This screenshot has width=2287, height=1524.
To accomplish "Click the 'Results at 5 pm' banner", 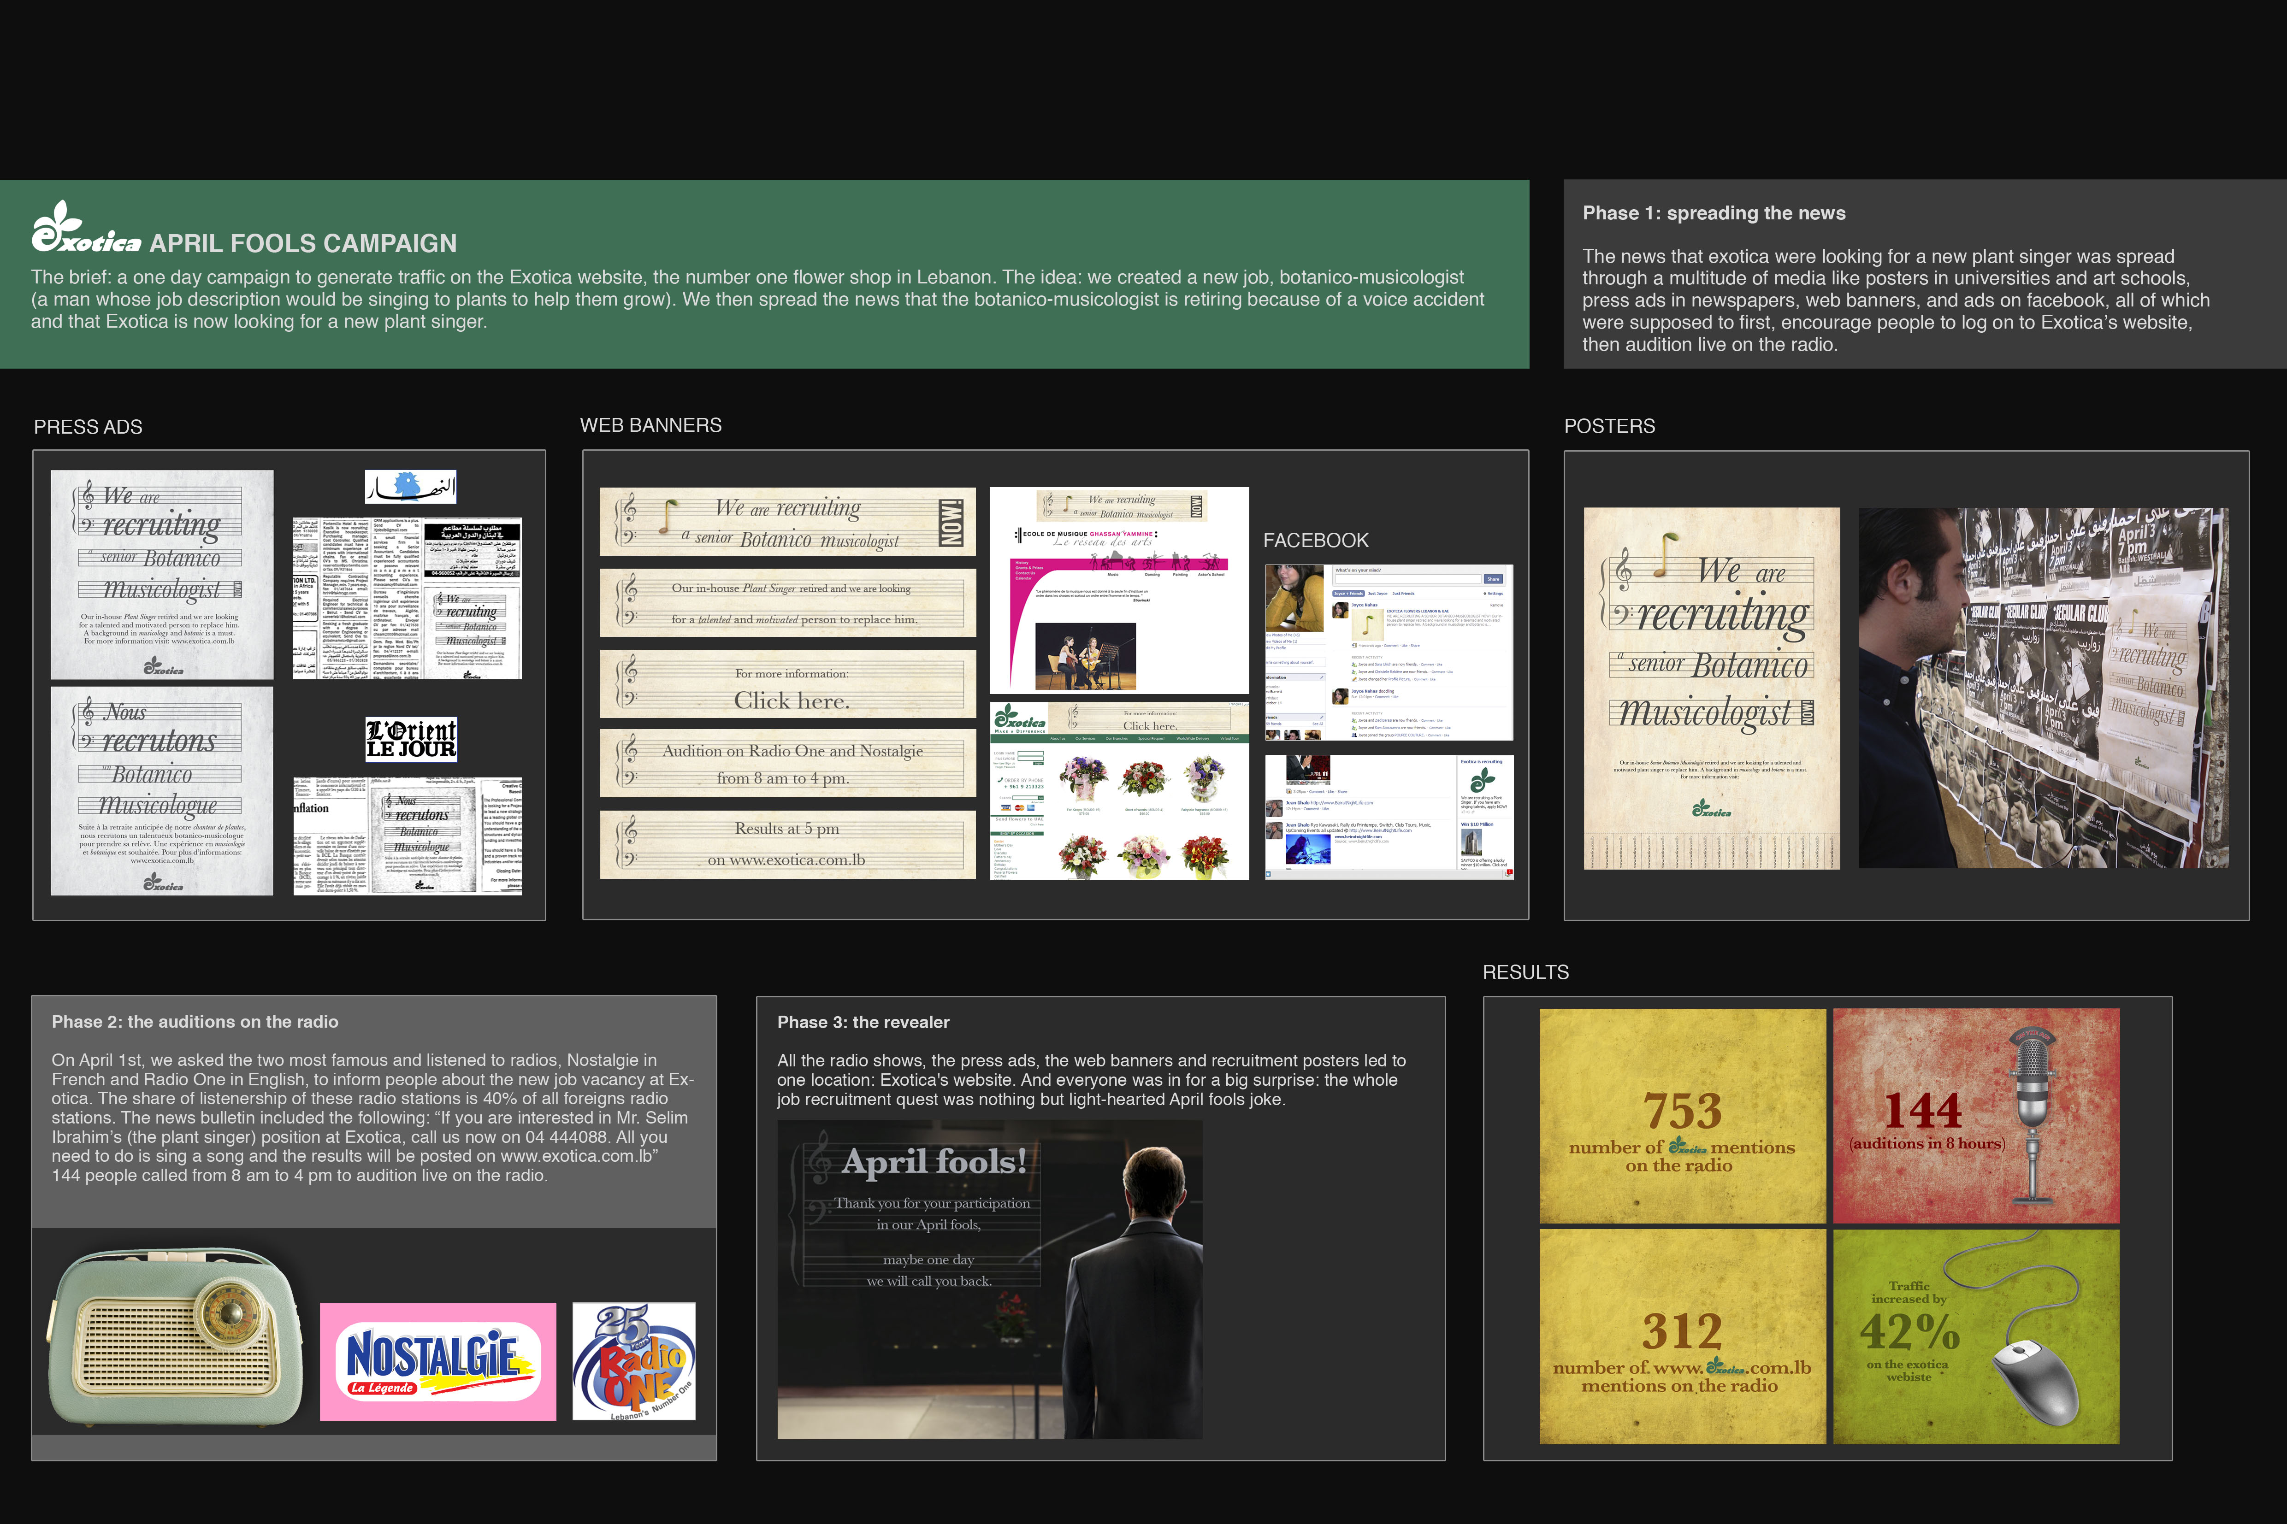I will (x=788, y=844).
